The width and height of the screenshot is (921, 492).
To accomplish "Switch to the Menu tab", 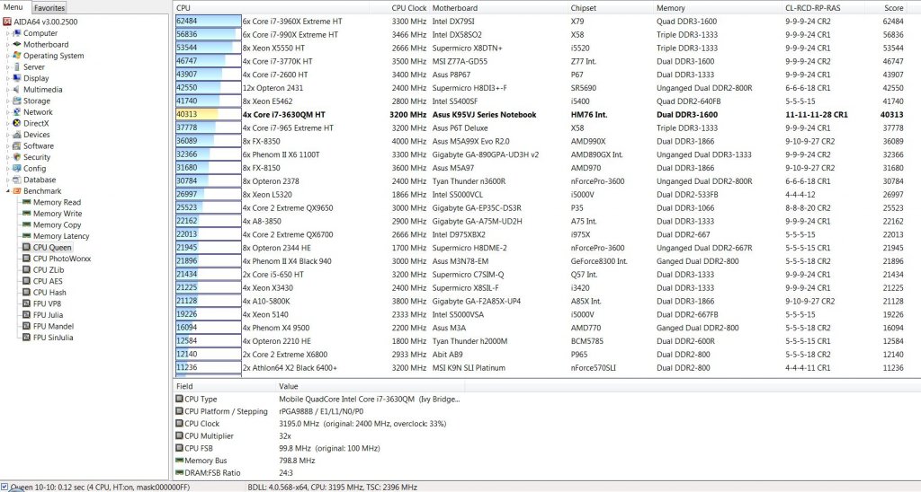I will point(14,7).
